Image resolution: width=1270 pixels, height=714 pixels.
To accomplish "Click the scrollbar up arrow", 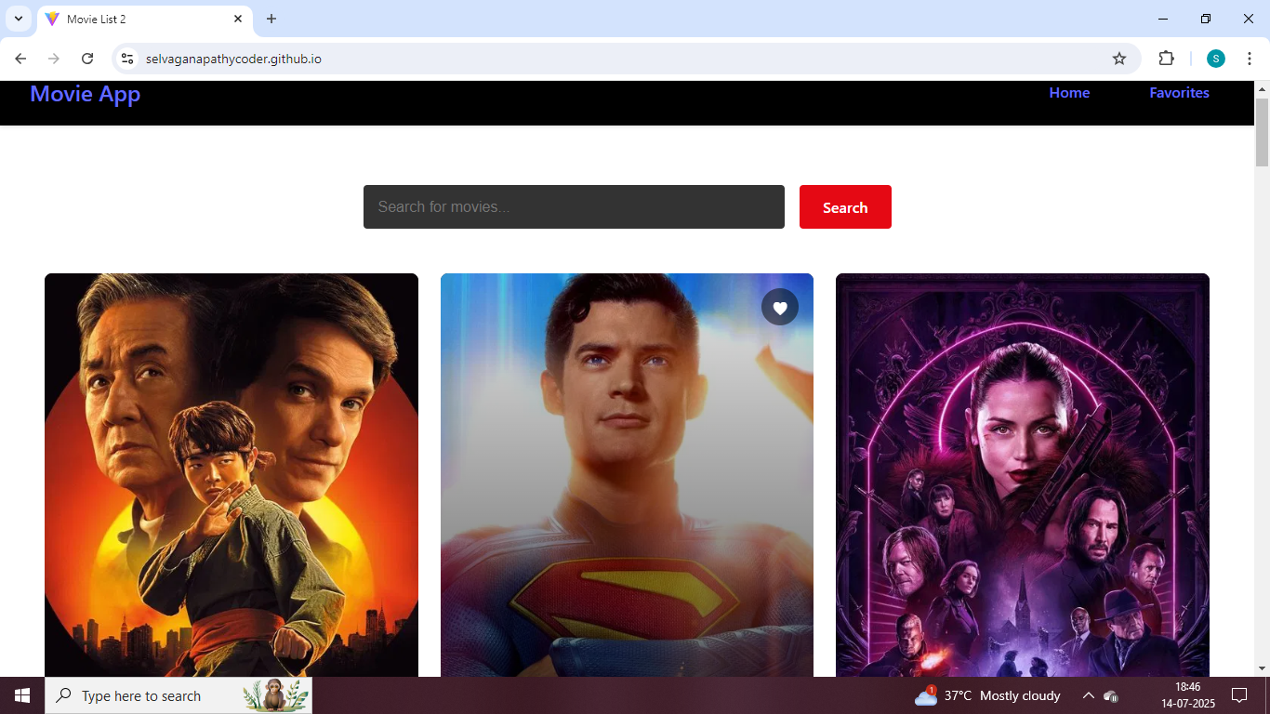I will coord(1262,89).
